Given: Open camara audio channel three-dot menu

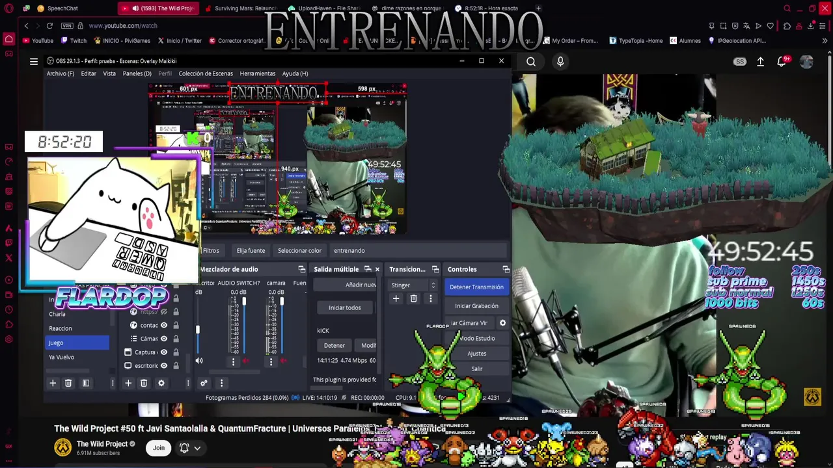Looking at the screenshot, I should pyautogui.click(x=271, y=361).
